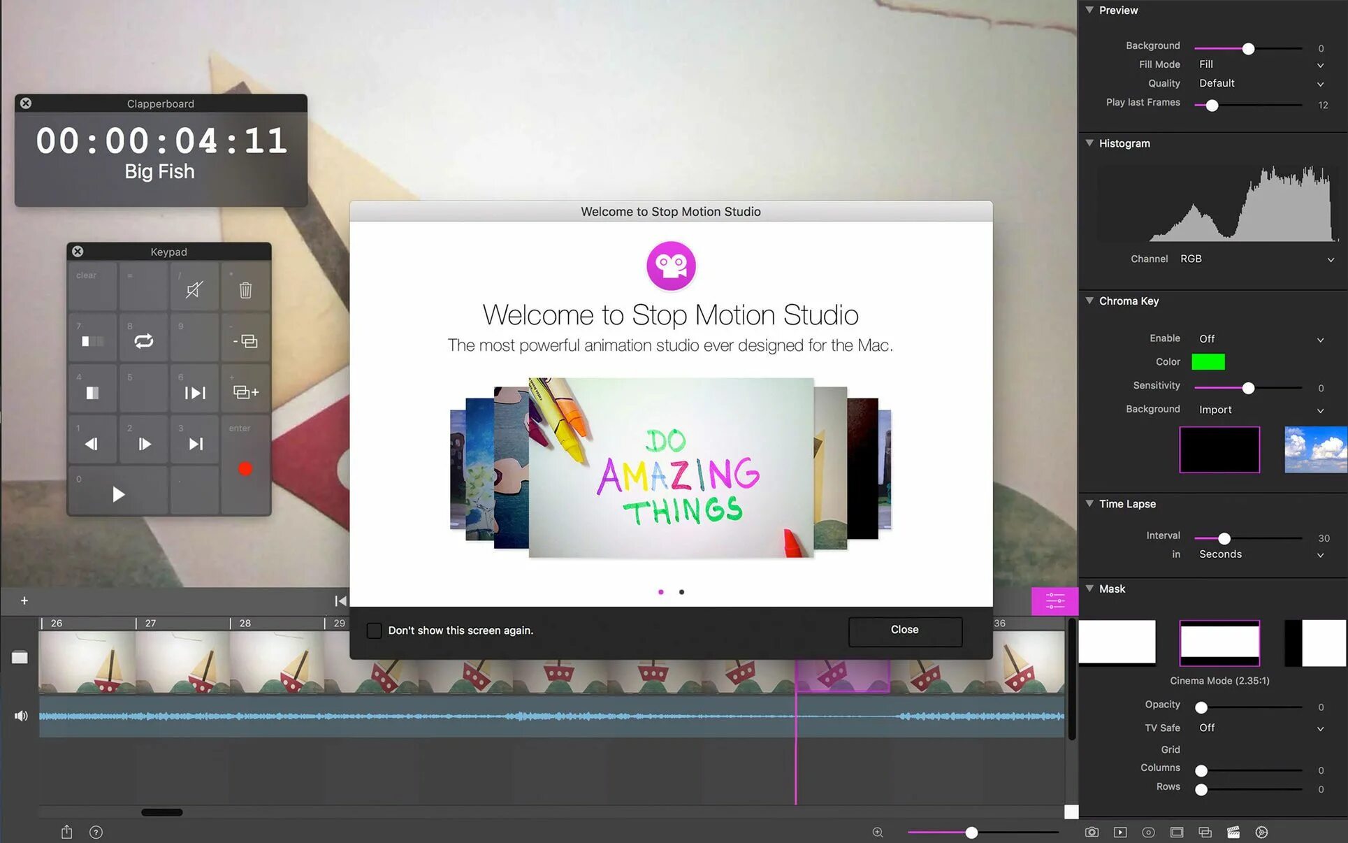
Task: Click the share export icon at bottom left
Action: coord(66,832)
